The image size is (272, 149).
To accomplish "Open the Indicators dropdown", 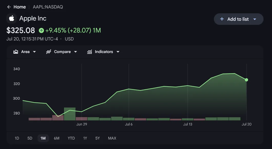I will pos(103,52).
